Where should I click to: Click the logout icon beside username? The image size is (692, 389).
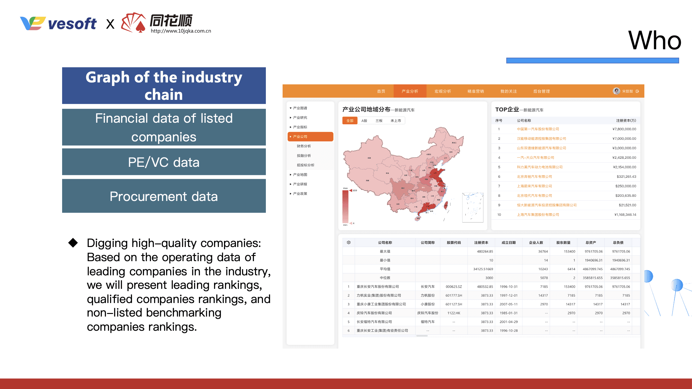pyautogui.click(x=637, y=91)
